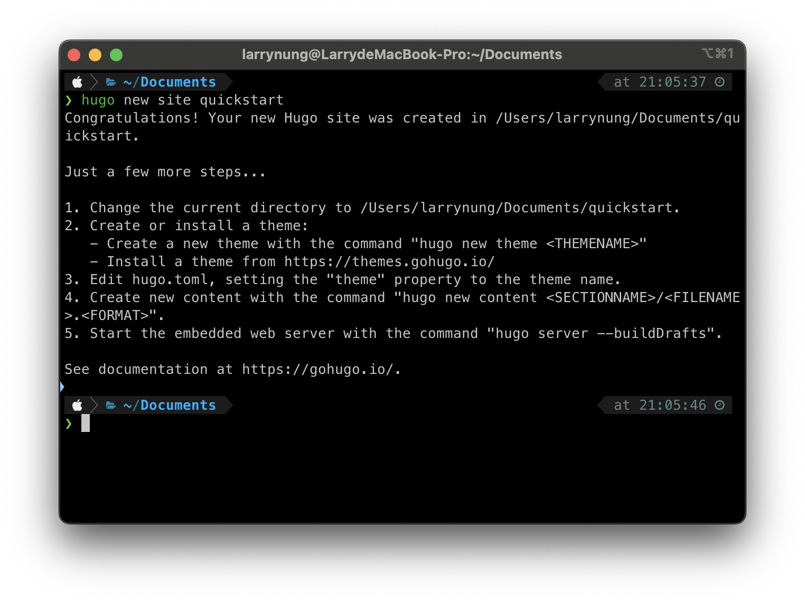This screenshot has height=602, width=805.
Task: Click the folder icon in second prompt
Action: click(x=111, y=405)
